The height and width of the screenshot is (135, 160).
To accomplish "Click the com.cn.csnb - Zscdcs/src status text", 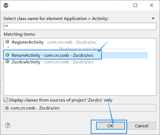I will 35,108.
